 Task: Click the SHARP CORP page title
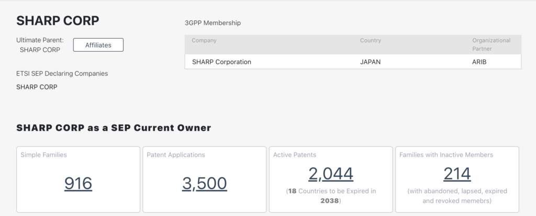tap(58, 21)
